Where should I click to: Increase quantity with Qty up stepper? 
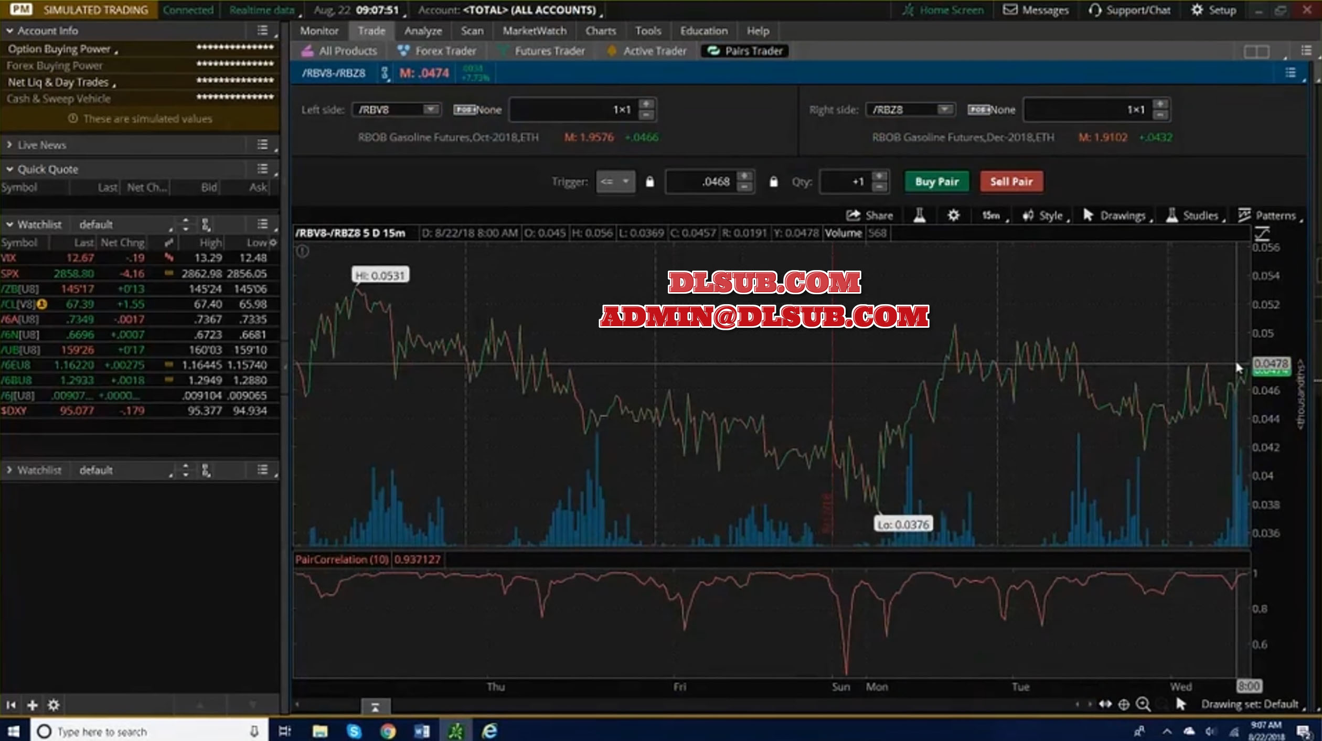tap(880, 176)
